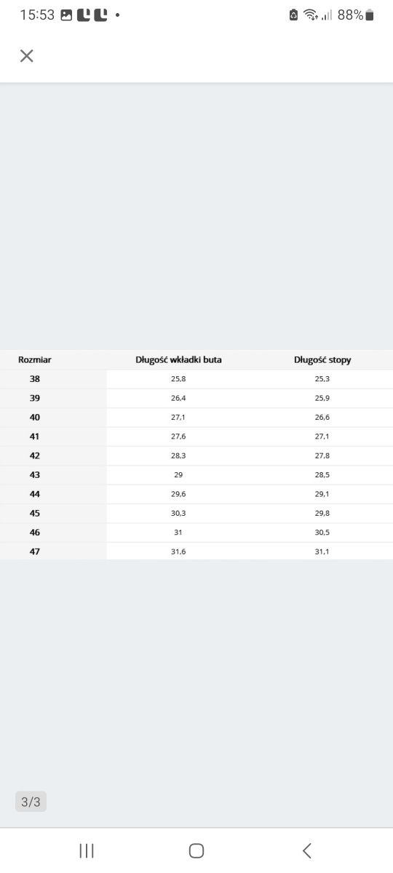Select the Długość stopy column header
This screenshot has width=393, height=873.
tap(322, 359)
